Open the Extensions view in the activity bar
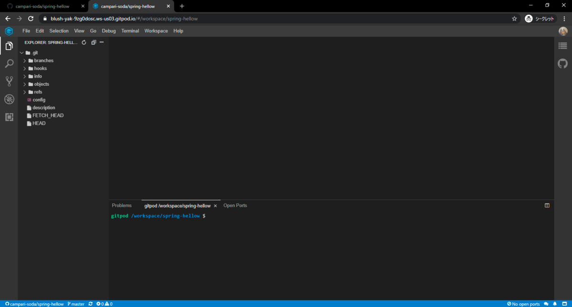 coord(9,117)
